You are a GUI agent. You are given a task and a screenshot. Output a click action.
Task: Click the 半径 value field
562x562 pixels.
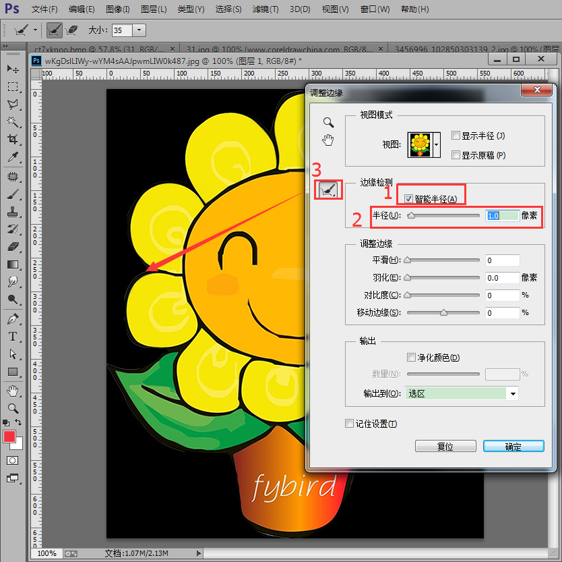pos(503,216)
